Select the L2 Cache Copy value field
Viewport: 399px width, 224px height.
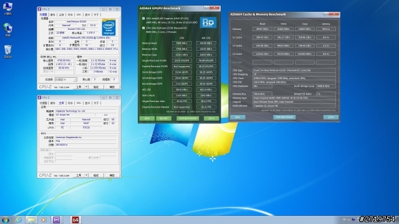point(305,45)
